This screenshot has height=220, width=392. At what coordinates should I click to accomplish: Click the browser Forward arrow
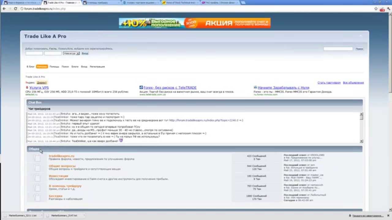[10, 9]
